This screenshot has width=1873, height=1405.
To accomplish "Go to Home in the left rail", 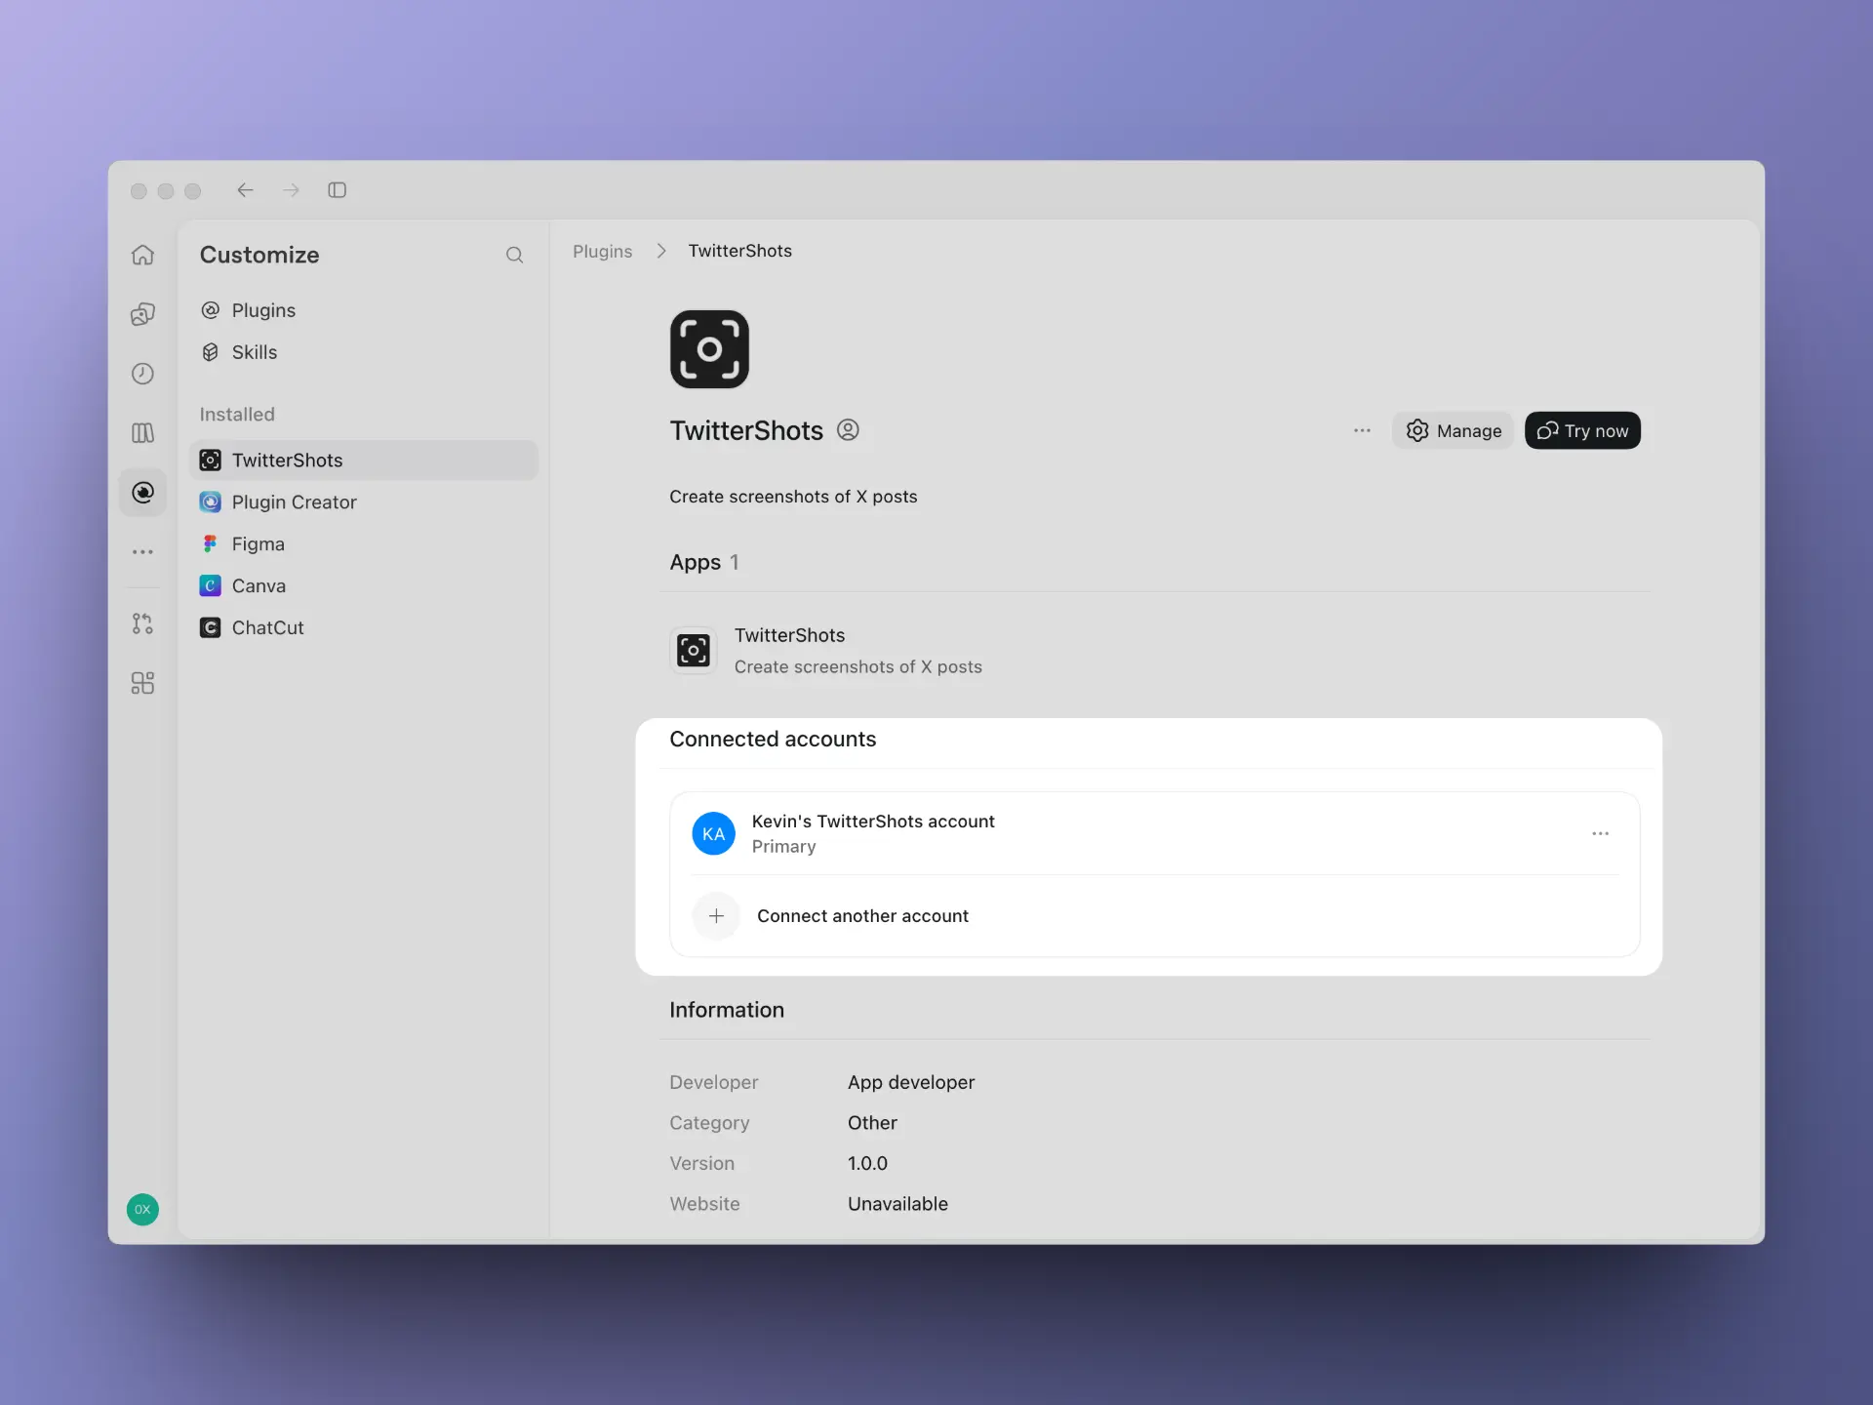I will [x=142, y=255].
